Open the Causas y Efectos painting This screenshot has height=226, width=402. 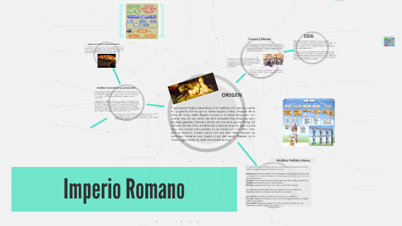coord(273,60)
